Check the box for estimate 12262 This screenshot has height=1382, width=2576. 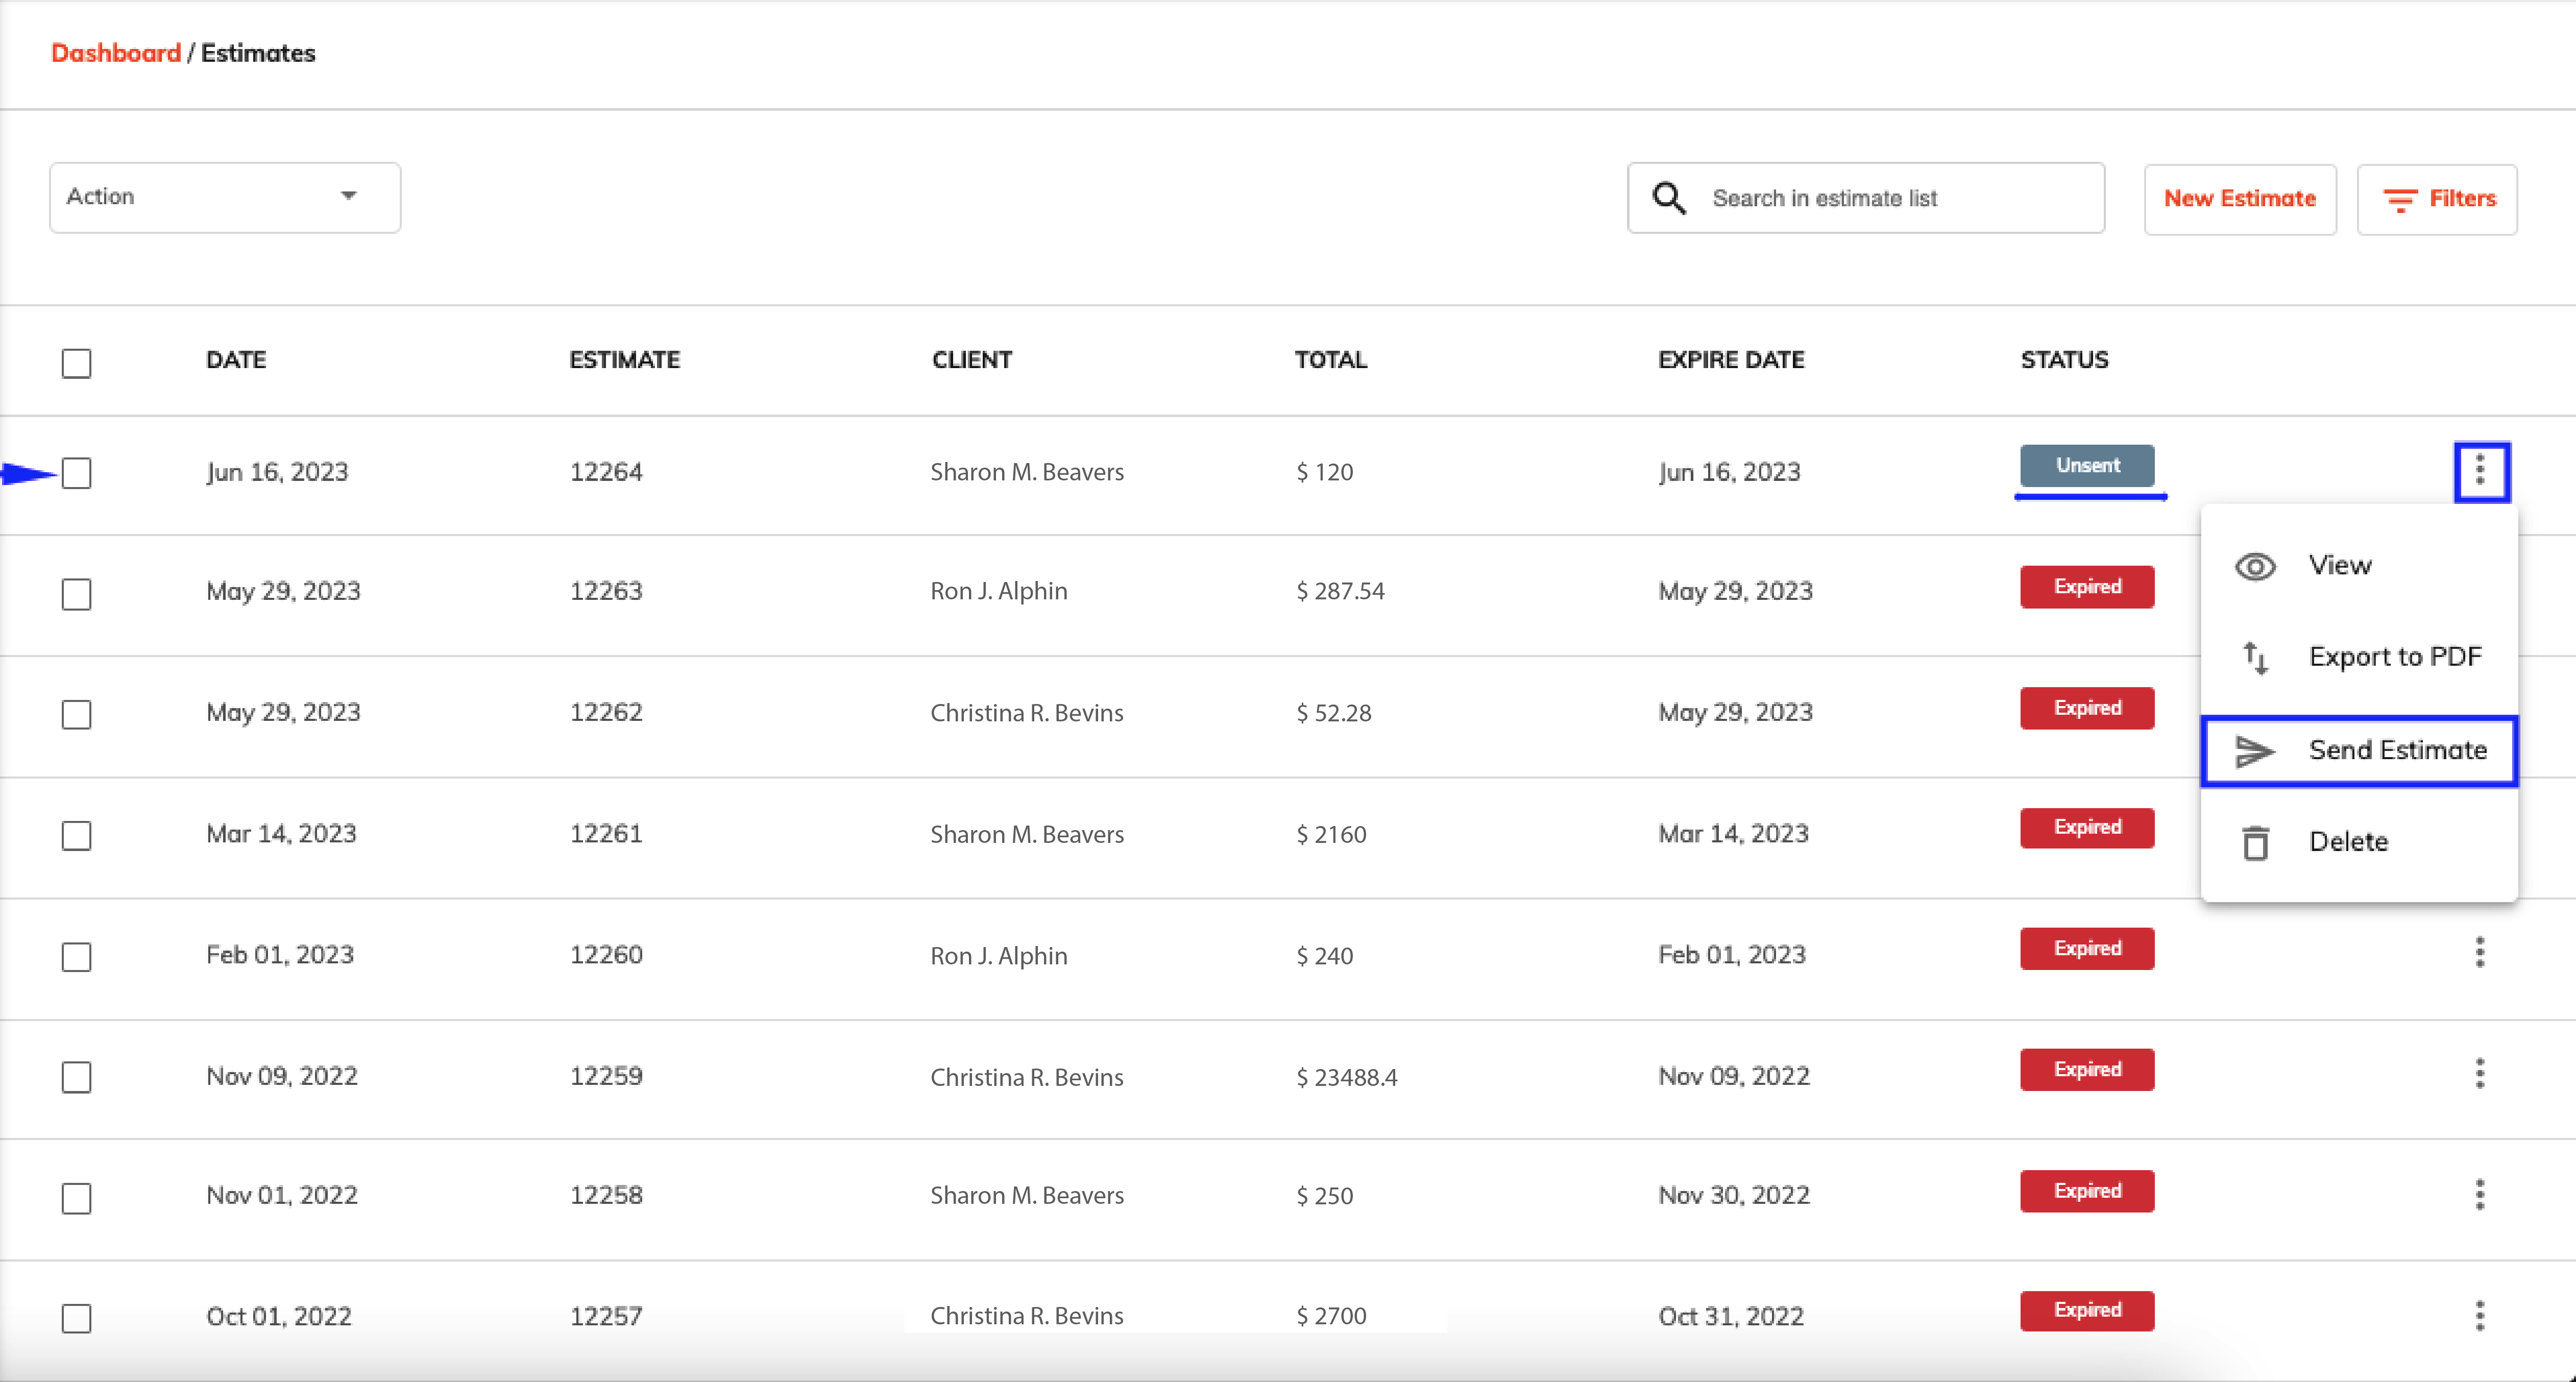(x=76, y=714)
